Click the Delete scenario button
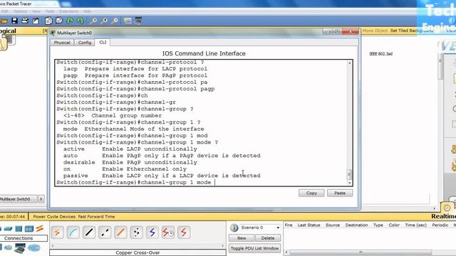 pyautogui.click(x=268, y=238)
